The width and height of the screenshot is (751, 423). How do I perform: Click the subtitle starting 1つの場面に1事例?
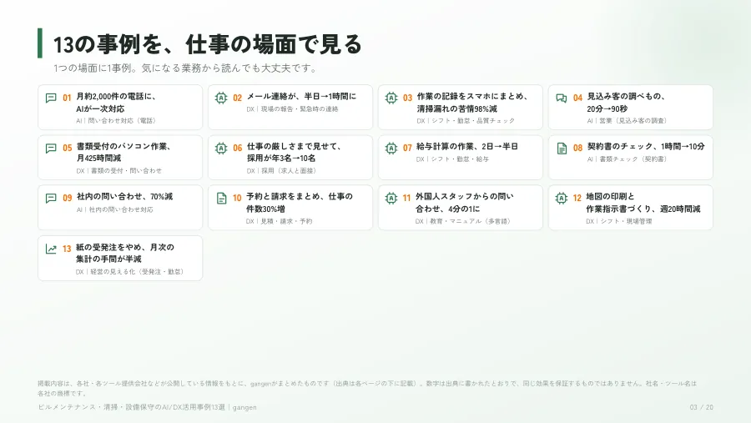point(185,68)
